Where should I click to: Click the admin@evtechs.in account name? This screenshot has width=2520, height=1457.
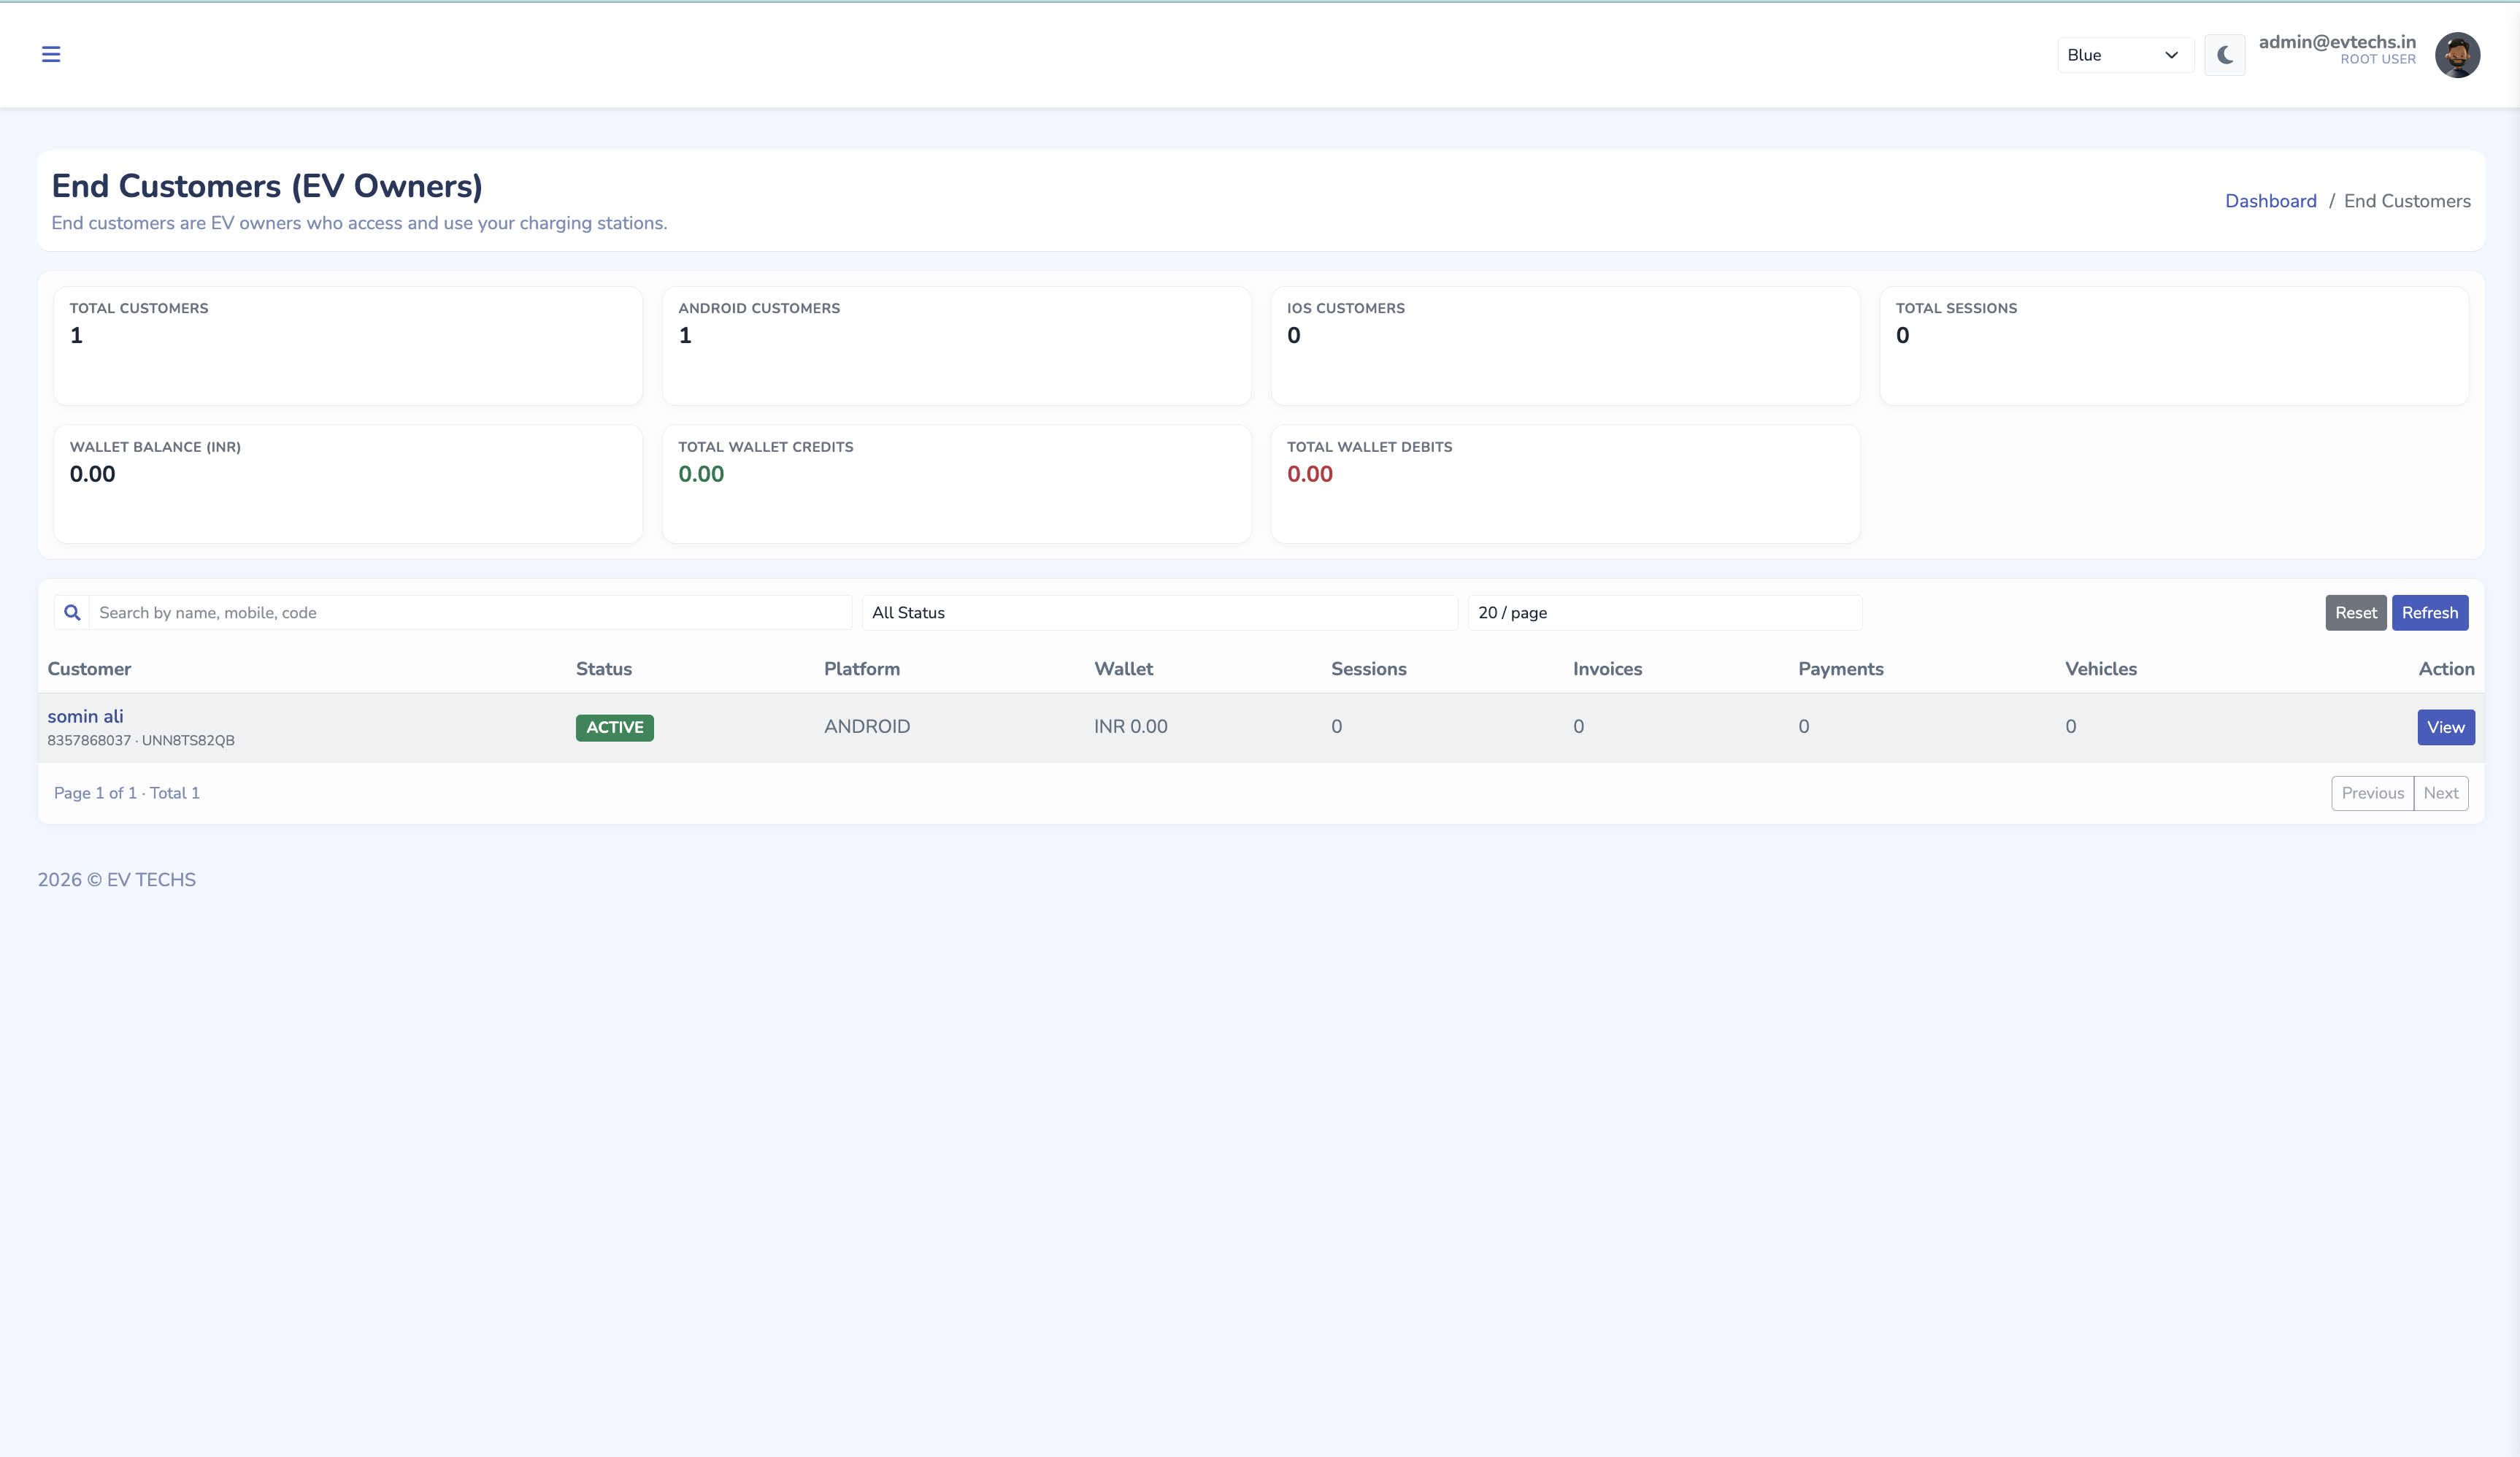pyautogui.click(x=2336, y=42)
